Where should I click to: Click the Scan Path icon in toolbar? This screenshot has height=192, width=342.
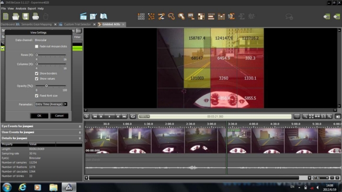[161, 16]
